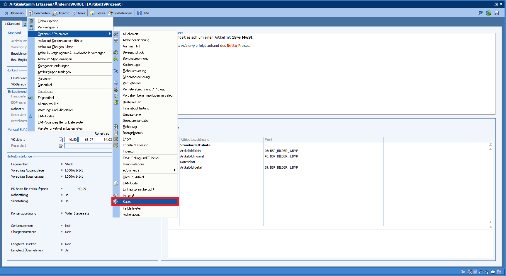Screen dimensions: 506x276
Task: Click the icon beside the Lager entry
Action: click(116, 139)
